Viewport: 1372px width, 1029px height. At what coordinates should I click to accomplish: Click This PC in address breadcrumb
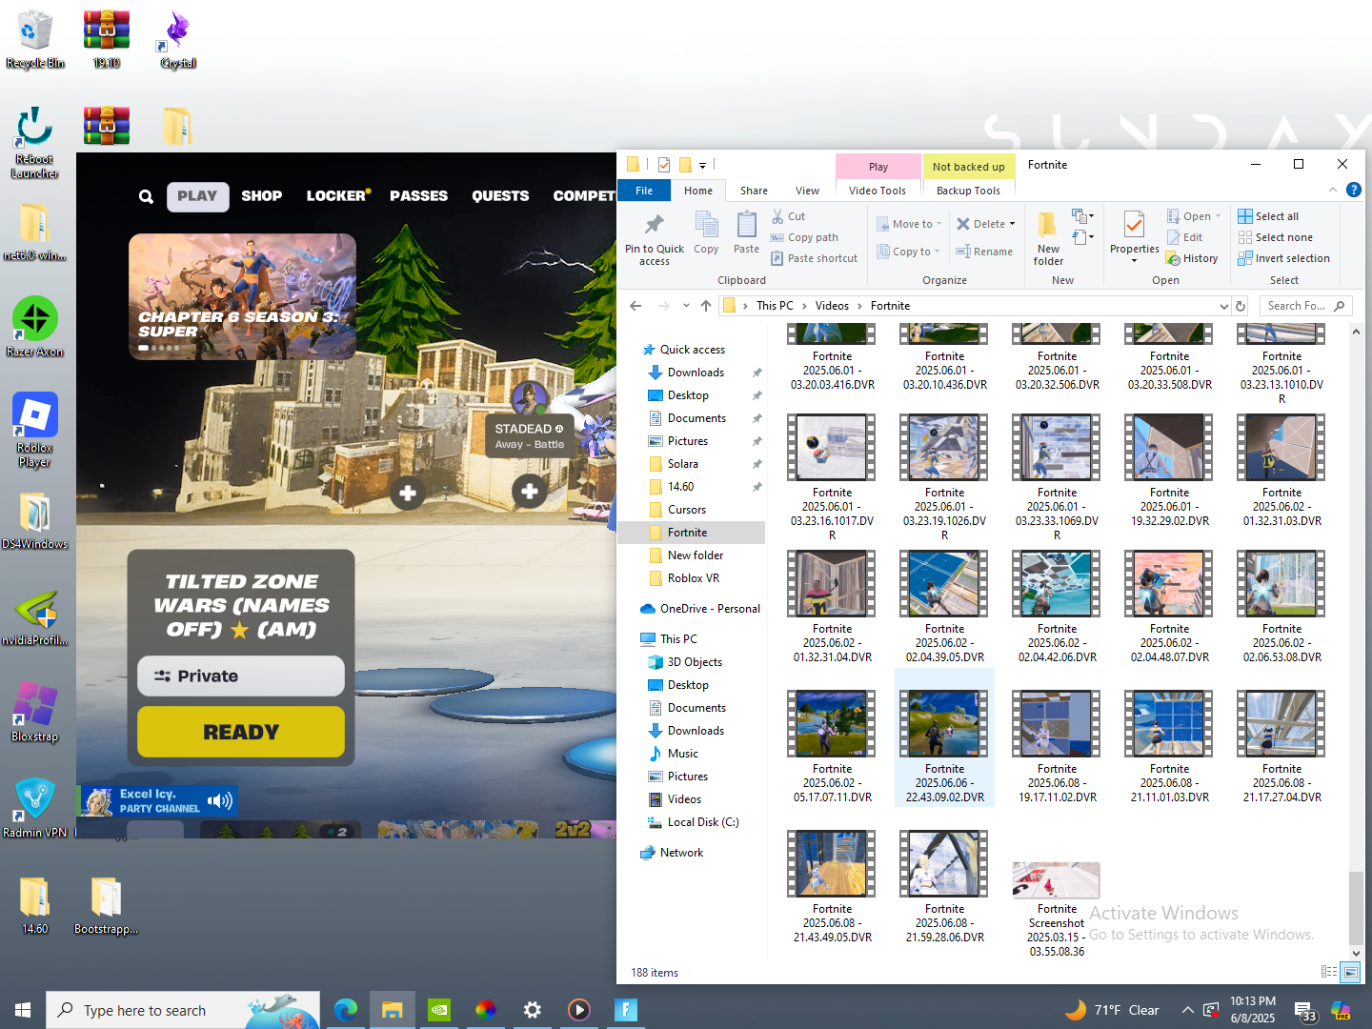(x=775, y=306)
